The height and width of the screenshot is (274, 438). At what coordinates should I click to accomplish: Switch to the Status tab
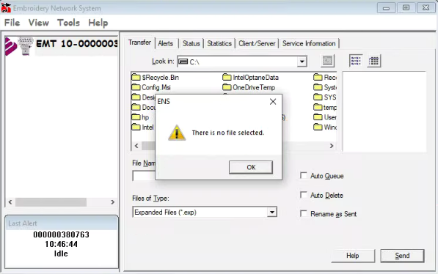click(x=191, y=43)
